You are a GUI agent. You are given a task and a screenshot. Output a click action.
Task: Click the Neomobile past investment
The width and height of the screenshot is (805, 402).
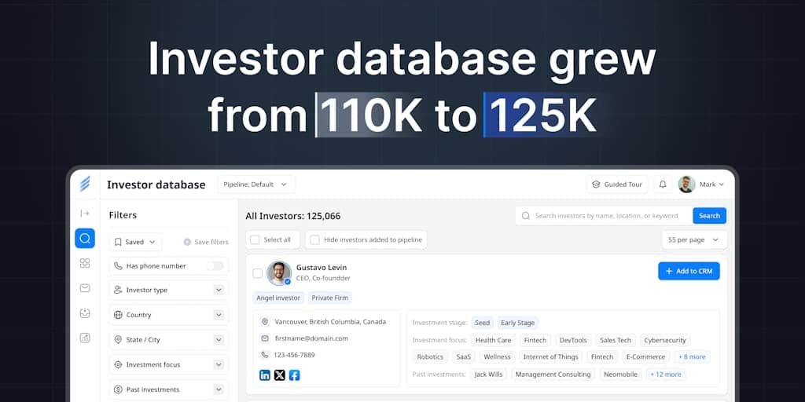point(619,375)
